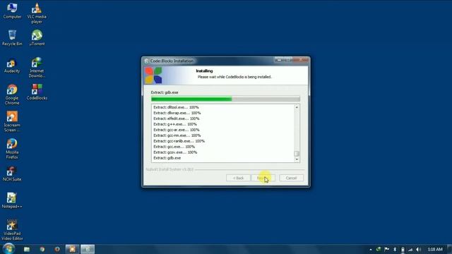Click the Cancel button in the installer
The height and width of the screenshot is (254, 452).
(291, 178)
